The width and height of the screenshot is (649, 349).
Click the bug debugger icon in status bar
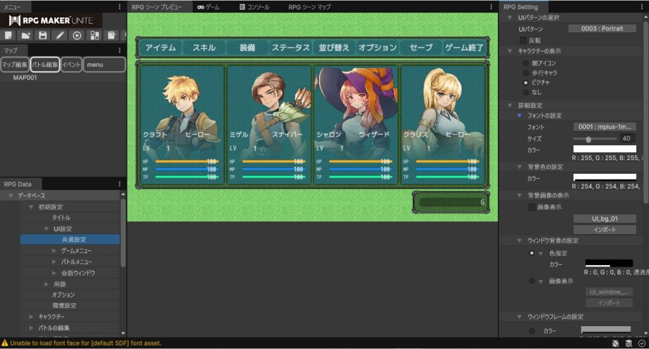tap(616, 343)
